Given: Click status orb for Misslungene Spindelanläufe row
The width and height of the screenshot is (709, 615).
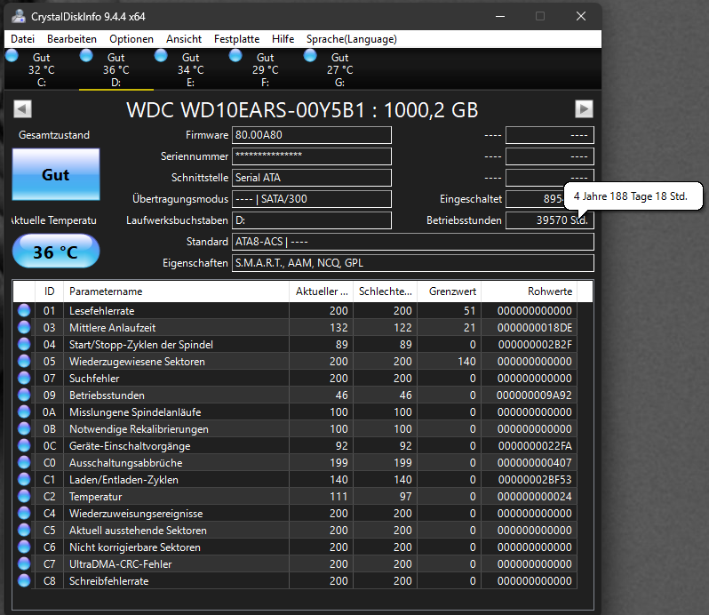Looking at the screenshot, I should coord(24,412).
